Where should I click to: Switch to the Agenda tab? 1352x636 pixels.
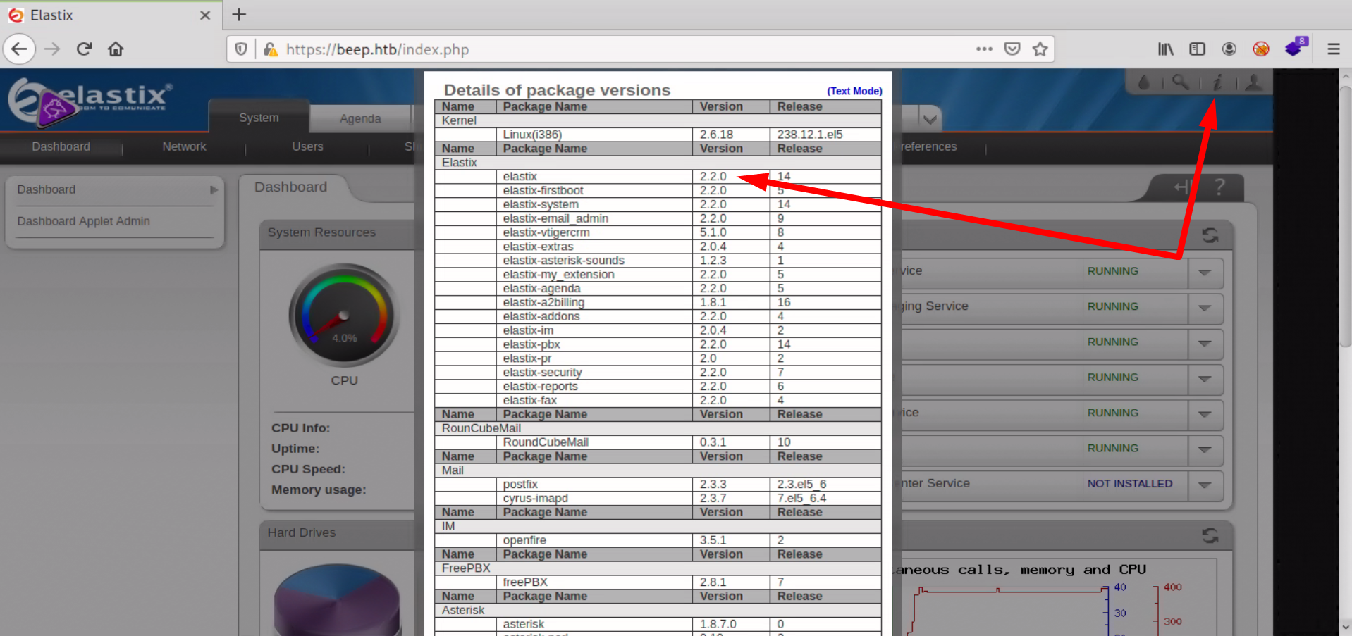360,118
